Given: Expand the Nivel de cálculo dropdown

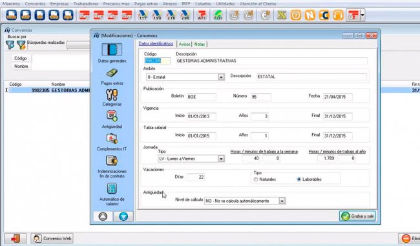Looking at the screenshot, I should (282, 201).
